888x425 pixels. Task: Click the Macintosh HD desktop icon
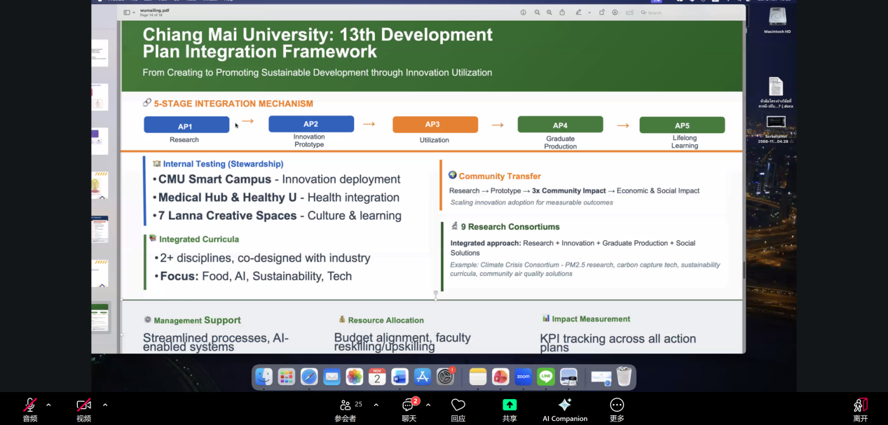tap(777, 18)
